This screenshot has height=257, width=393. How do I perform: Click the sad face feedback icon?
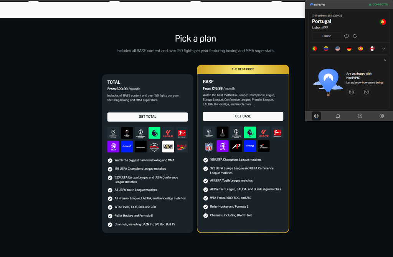367,92
